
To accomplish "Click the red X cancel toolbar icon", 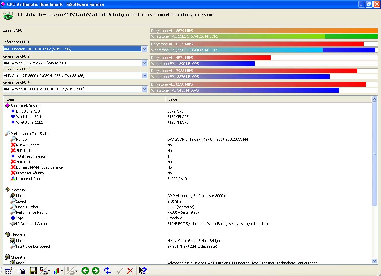I will (130, 271).
